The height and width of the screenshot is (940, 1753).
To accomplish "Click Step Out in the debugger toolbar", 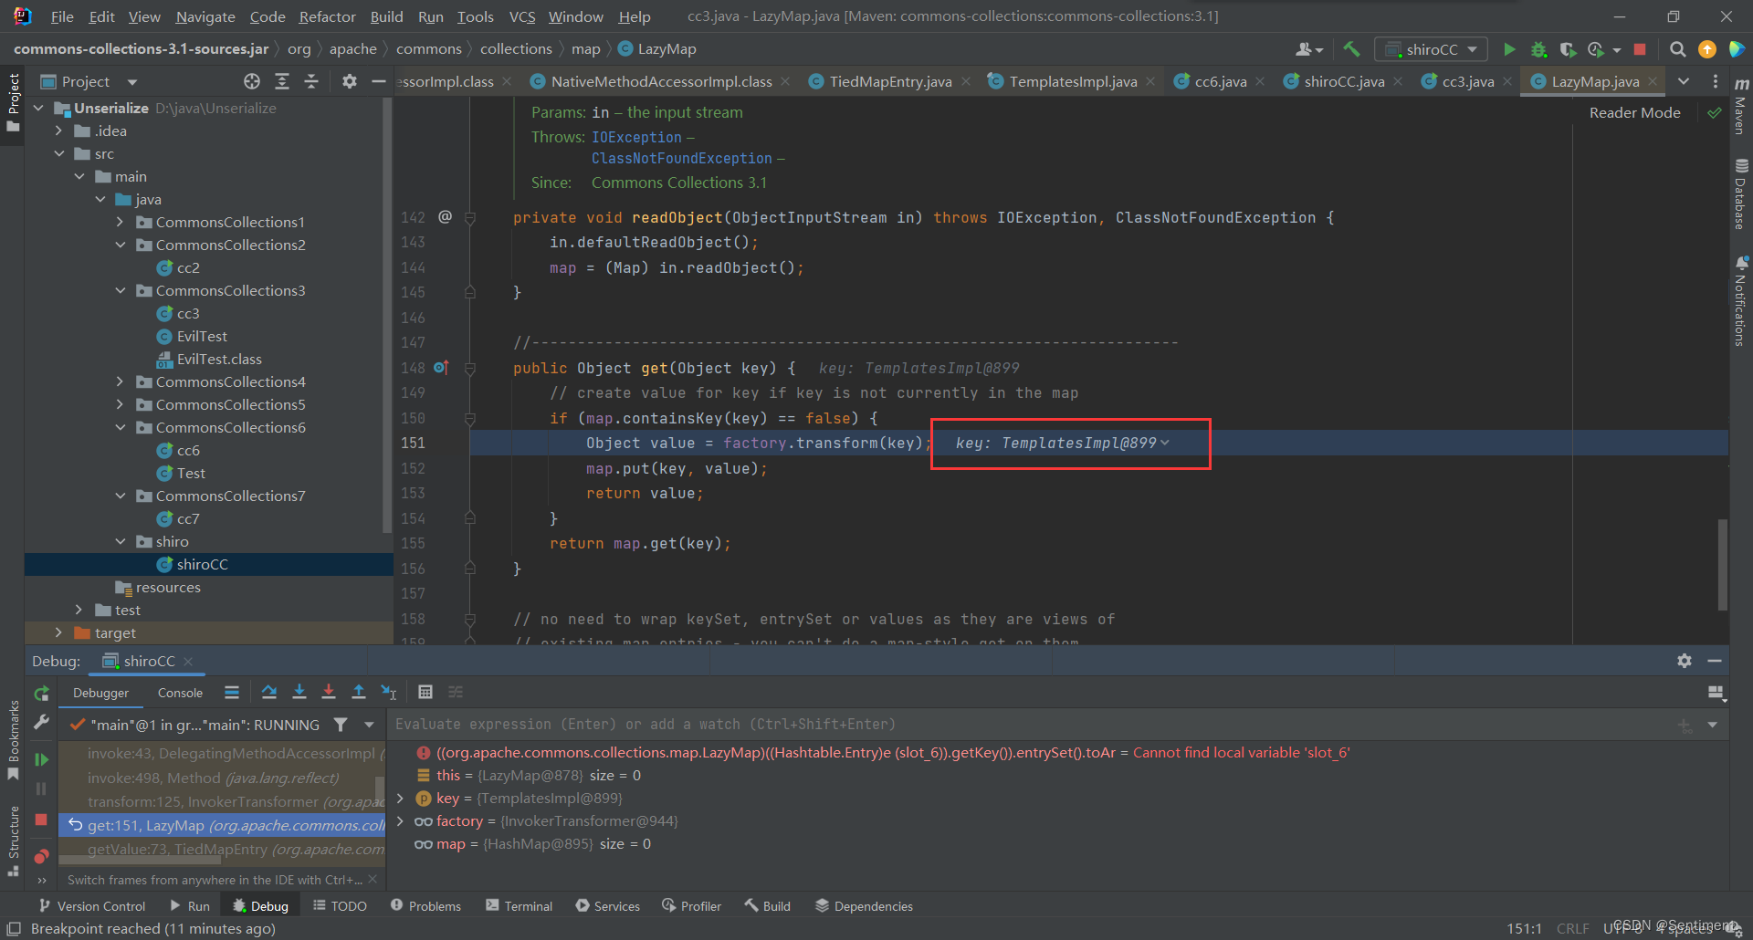I will pyautogui.click(x=359, y=692).
